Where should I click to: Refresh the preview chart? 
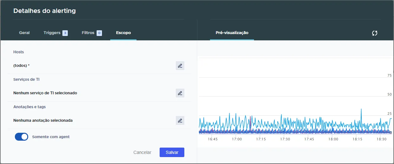(x=375, y=33)
